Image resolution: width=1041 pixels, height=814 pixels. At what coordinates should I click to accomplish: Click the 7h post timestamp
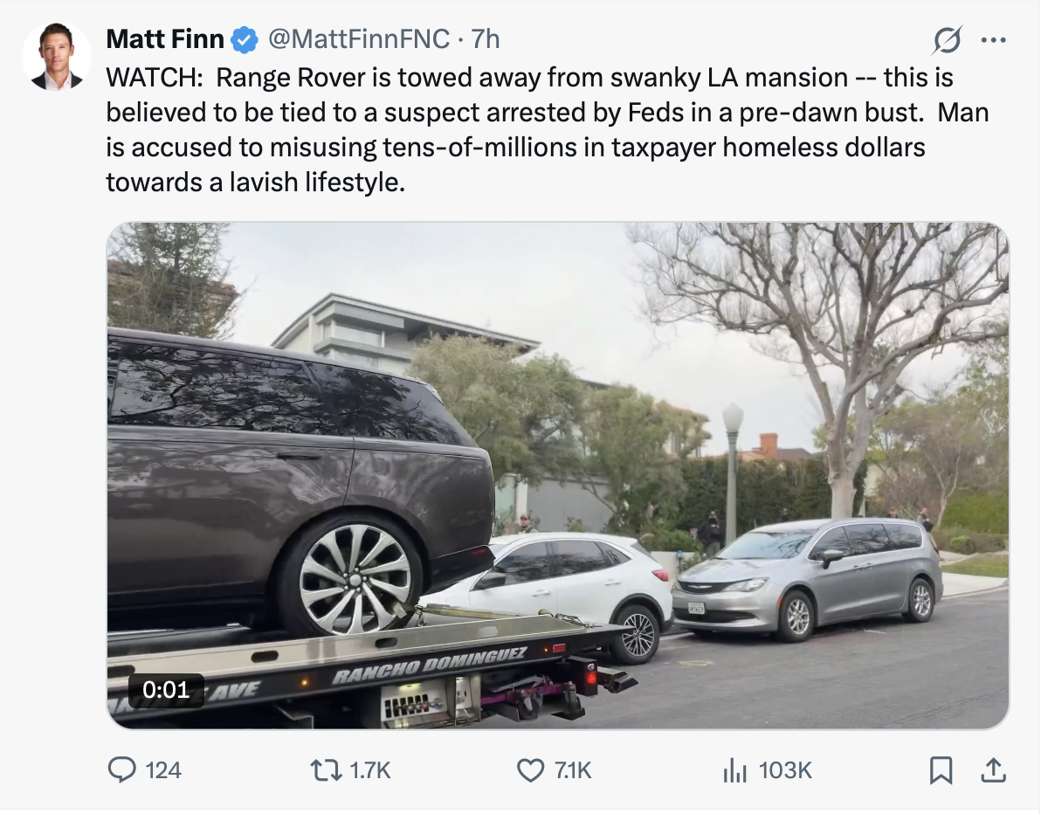pyautogui.click(x=486, y=38)
